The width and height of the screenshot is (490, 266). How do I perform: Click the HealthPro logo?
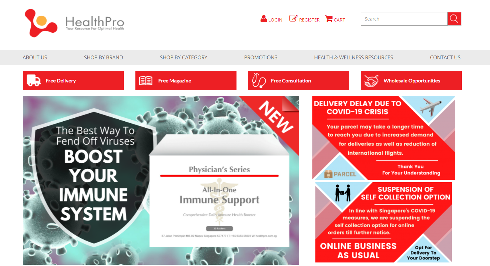point(74,23)
